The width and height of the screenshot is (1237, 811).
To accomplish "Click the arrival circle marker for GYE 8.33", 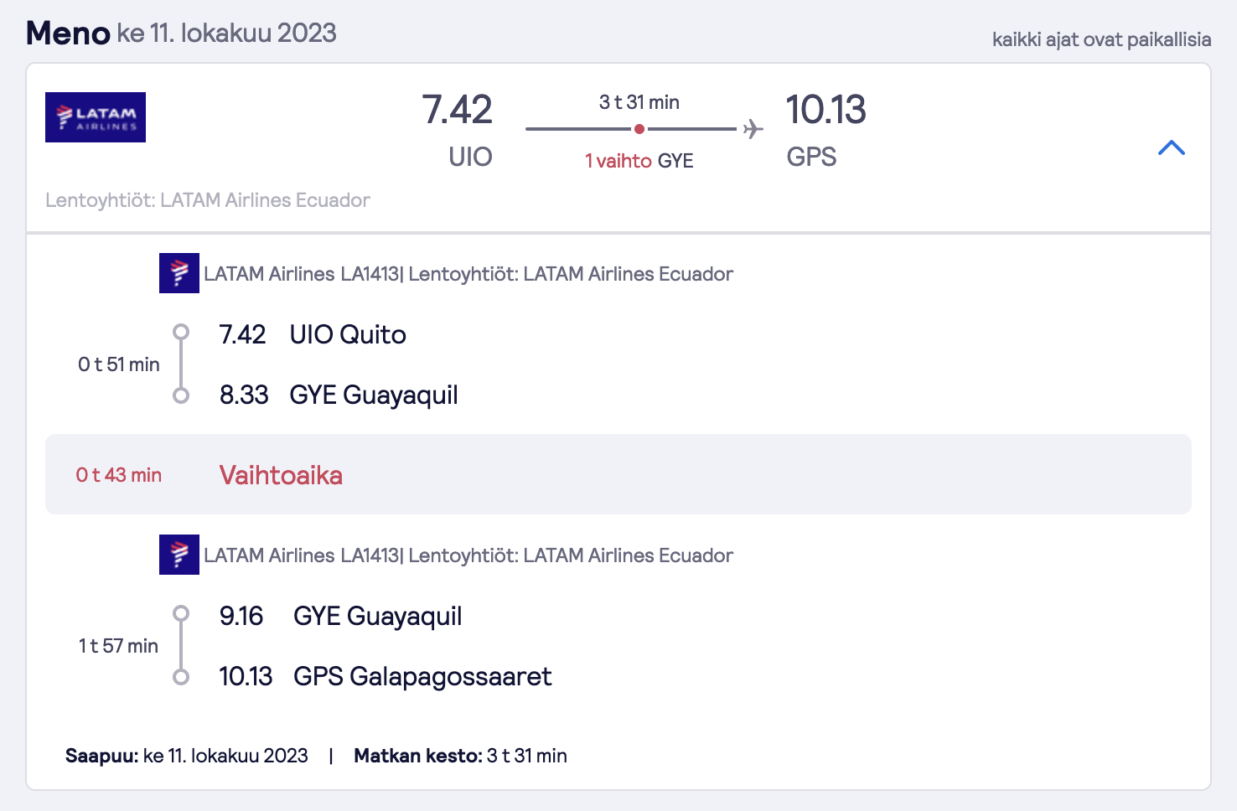I will (x=181, y=395).
